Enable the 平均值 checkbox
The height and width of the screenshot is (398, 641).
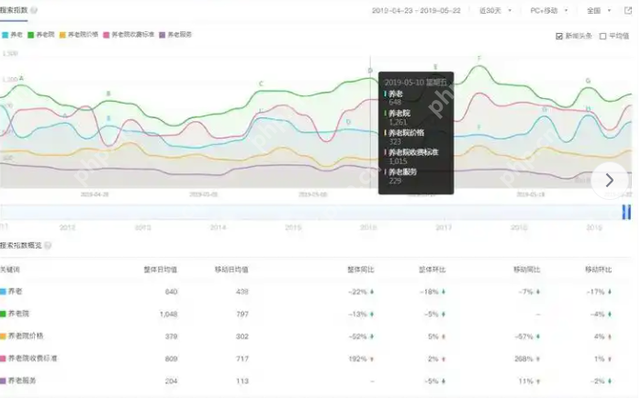(x=602, y=37)
